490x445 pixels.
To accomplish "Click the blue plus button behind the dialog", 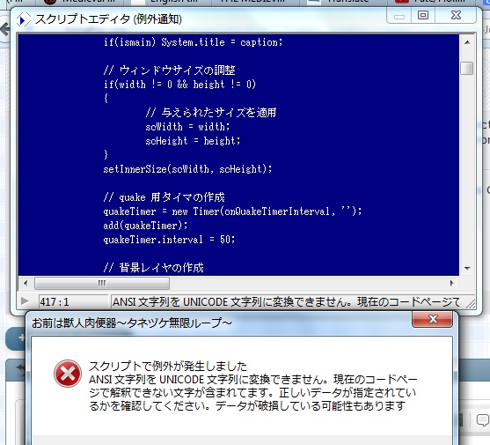I will (16, 338).
